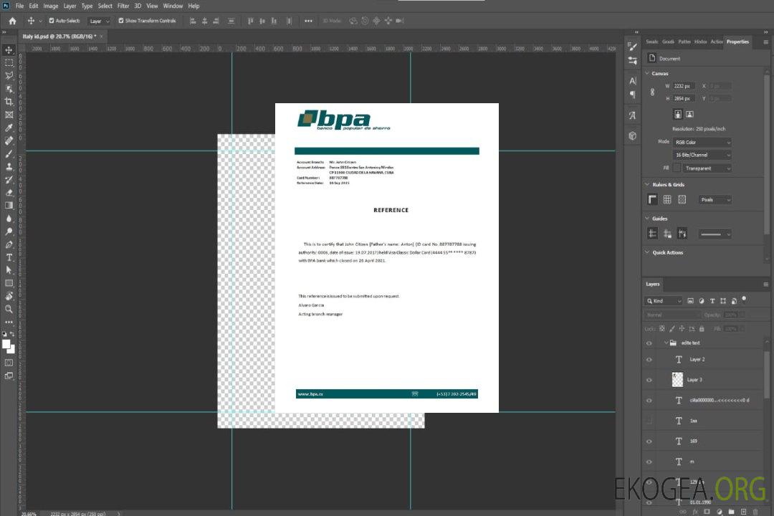774x516 pixels.
Task: Click the canvas width input field
Action: [x=684, y=86]
